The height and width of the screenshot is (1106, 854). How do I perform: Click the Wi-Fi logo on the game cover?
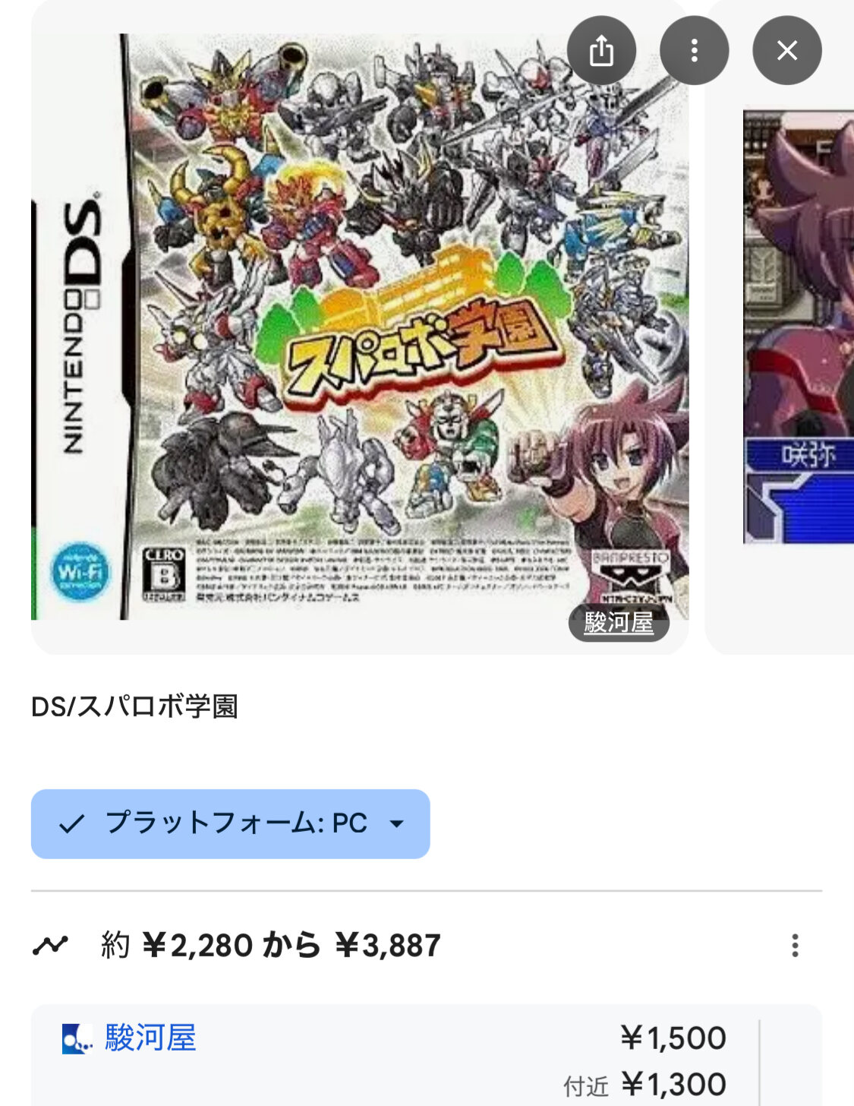point(80,572)
